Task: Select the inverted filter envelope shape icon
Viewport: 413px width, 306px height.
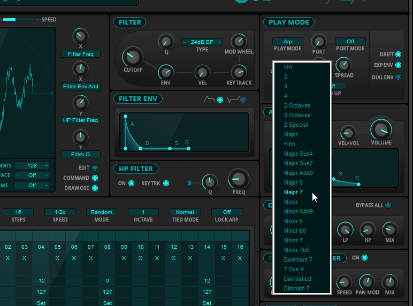Action: (243, 100)
